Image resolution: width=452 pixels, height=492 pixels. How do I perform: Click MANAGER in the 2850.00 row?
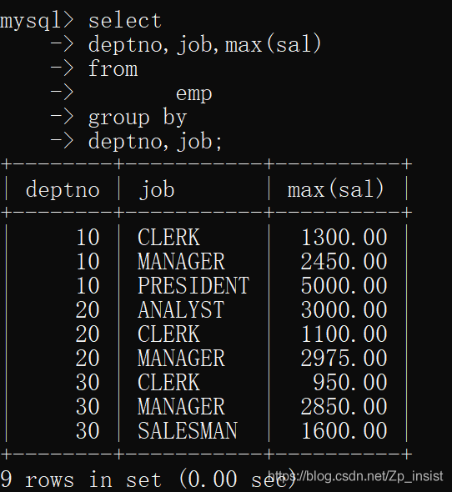181,406
